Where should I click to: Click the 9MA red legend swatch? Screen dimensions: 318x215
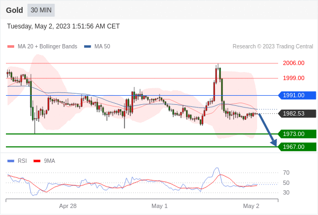(37, 161)
